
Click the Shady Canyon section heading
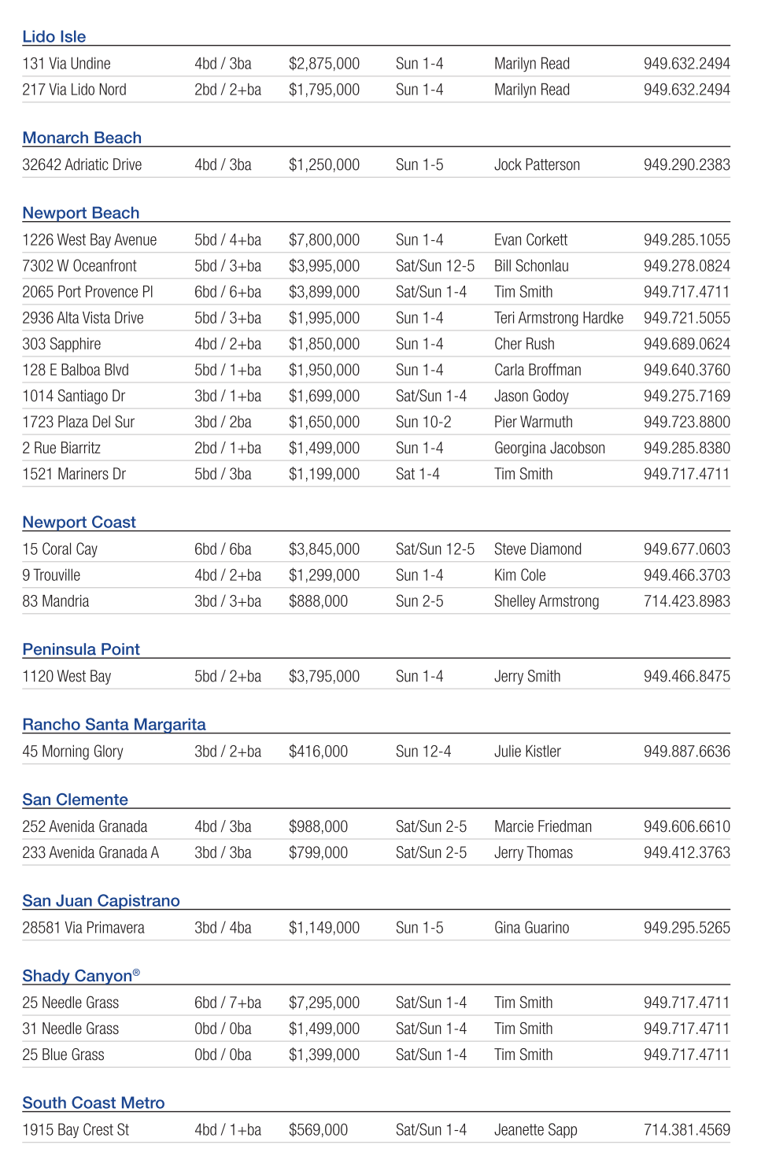click(80, 976)
